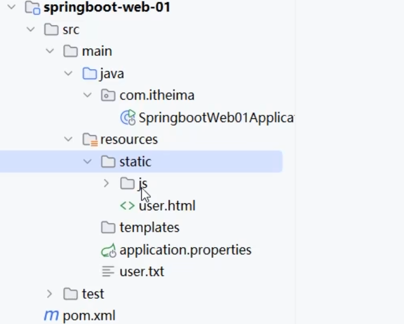The width and height of the screenshot is (404, 324).
Task: Select the templates folder label
Action: (149, 228)
